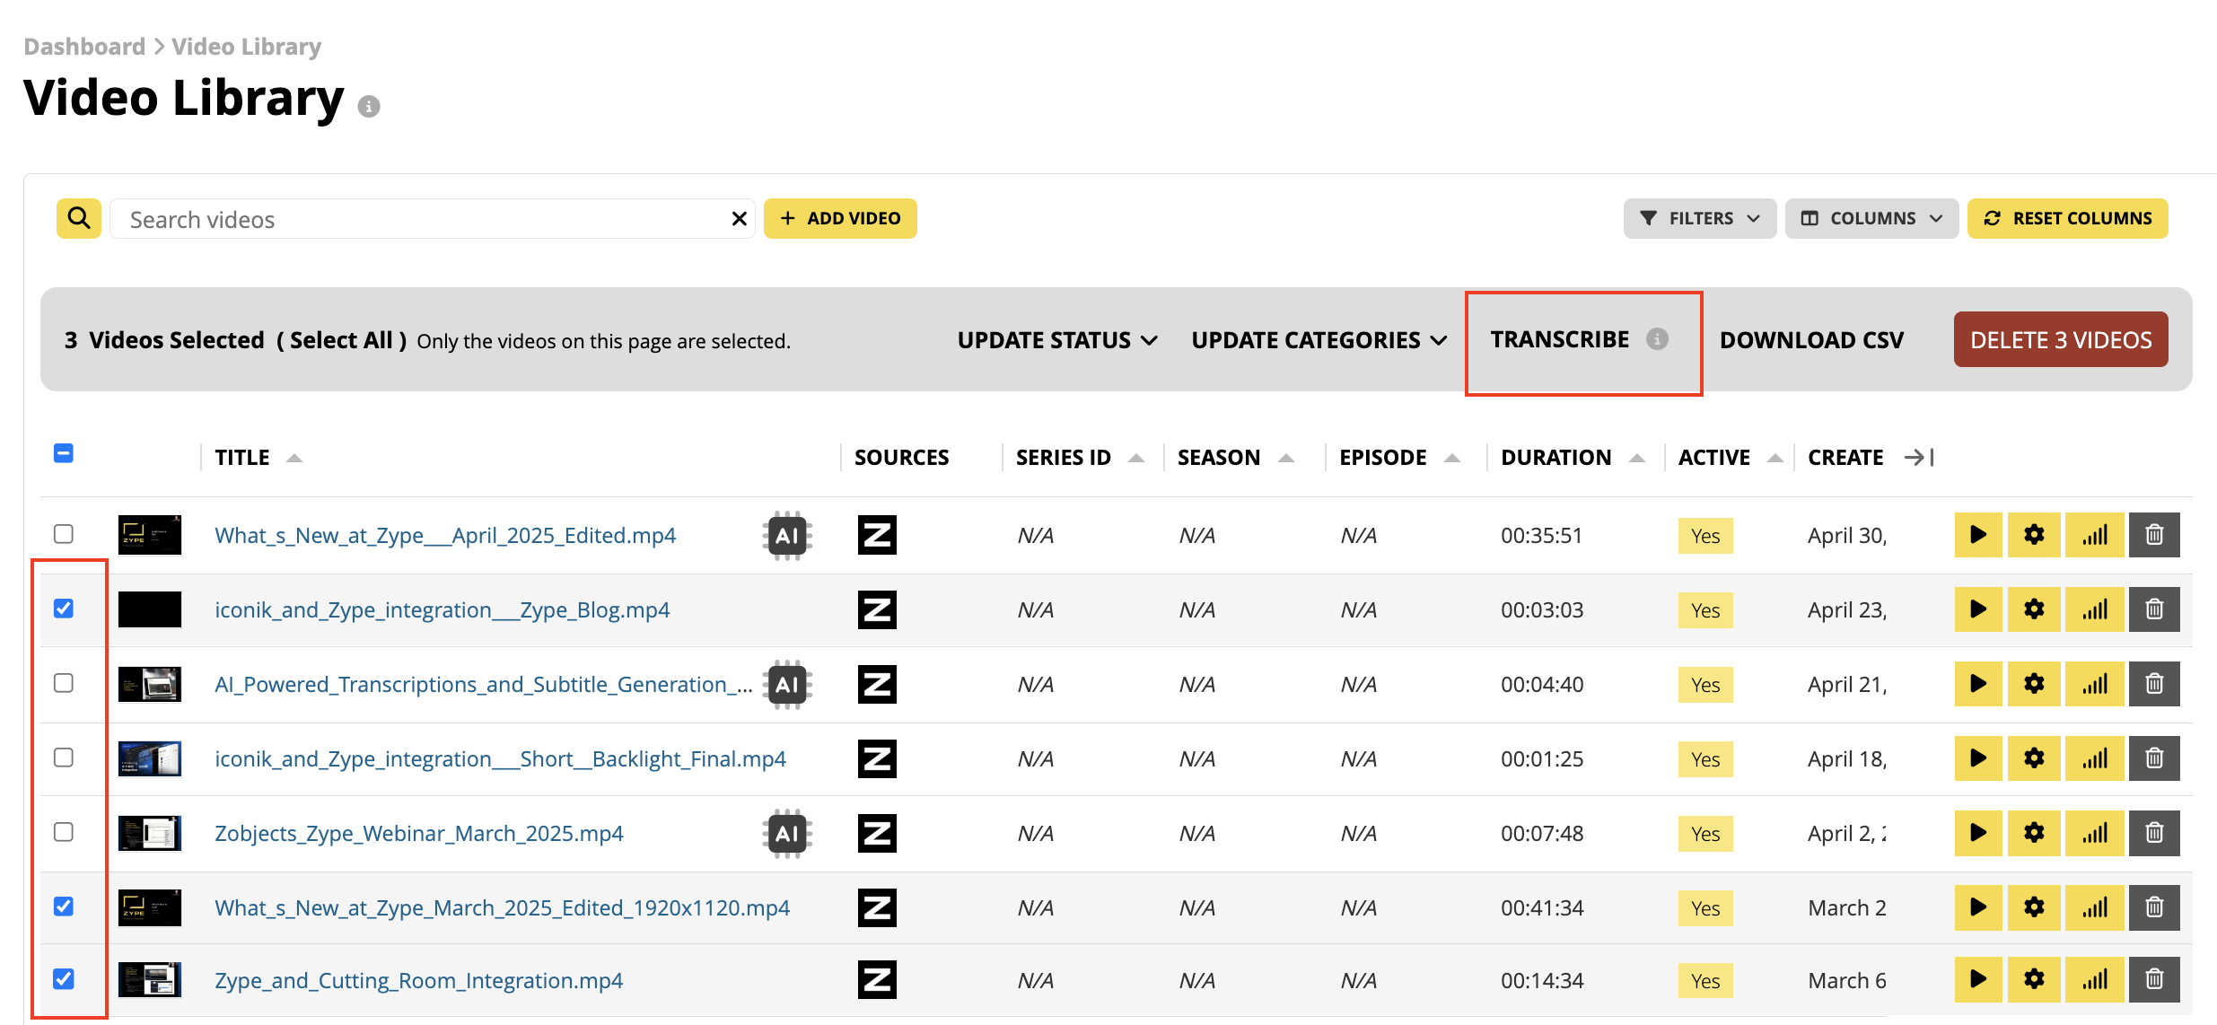Viewport: 2217px width, 1025px height.
Task: Open settings gear for Zype_Blog.mp4 row
Action: (2034, 609)
